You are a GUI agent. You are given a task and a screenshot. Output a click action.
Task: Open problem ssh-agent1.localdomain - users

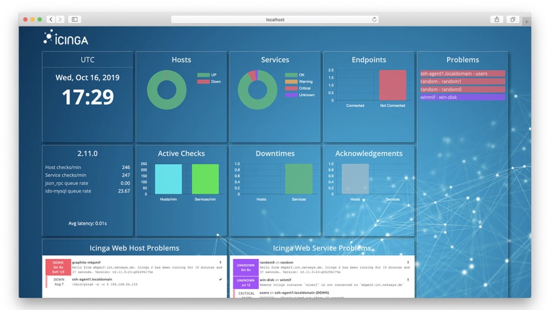463,74
